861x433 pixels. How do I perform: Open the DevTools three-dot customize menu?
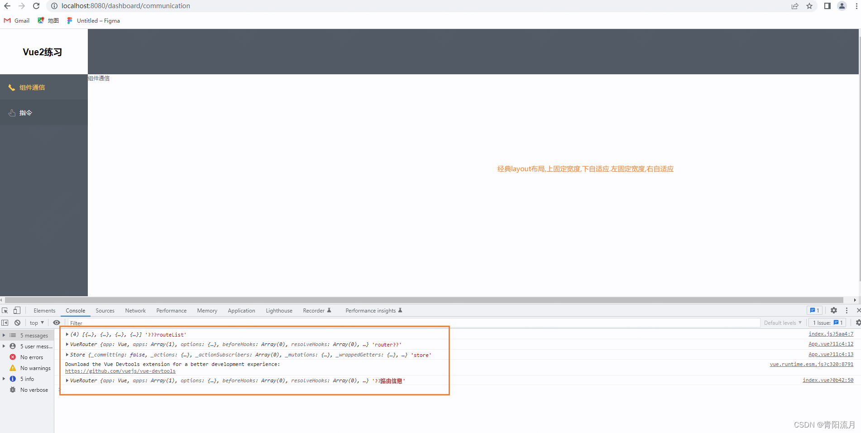click(x=847, y=310)
